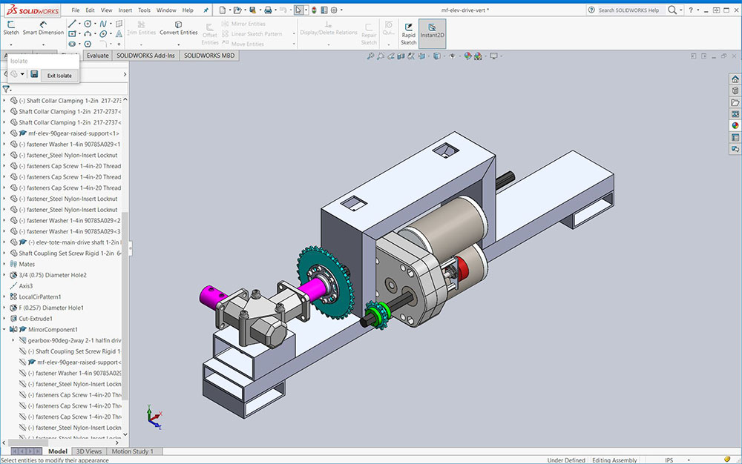
Task: Open the Insert menu
Action: point(125,10)
